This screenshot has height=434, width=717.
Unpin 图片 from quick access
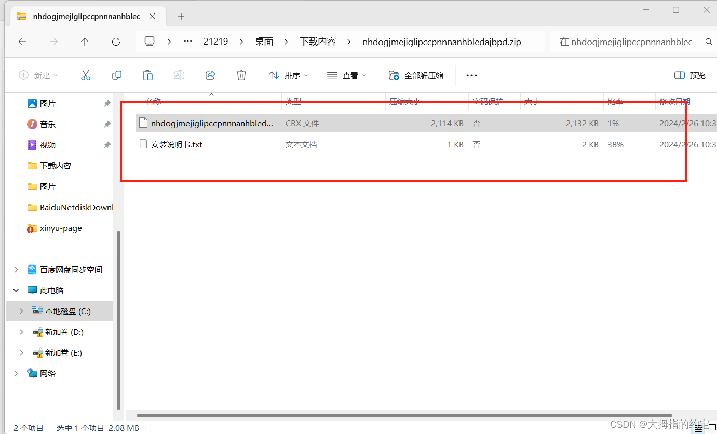coord(107,104)
